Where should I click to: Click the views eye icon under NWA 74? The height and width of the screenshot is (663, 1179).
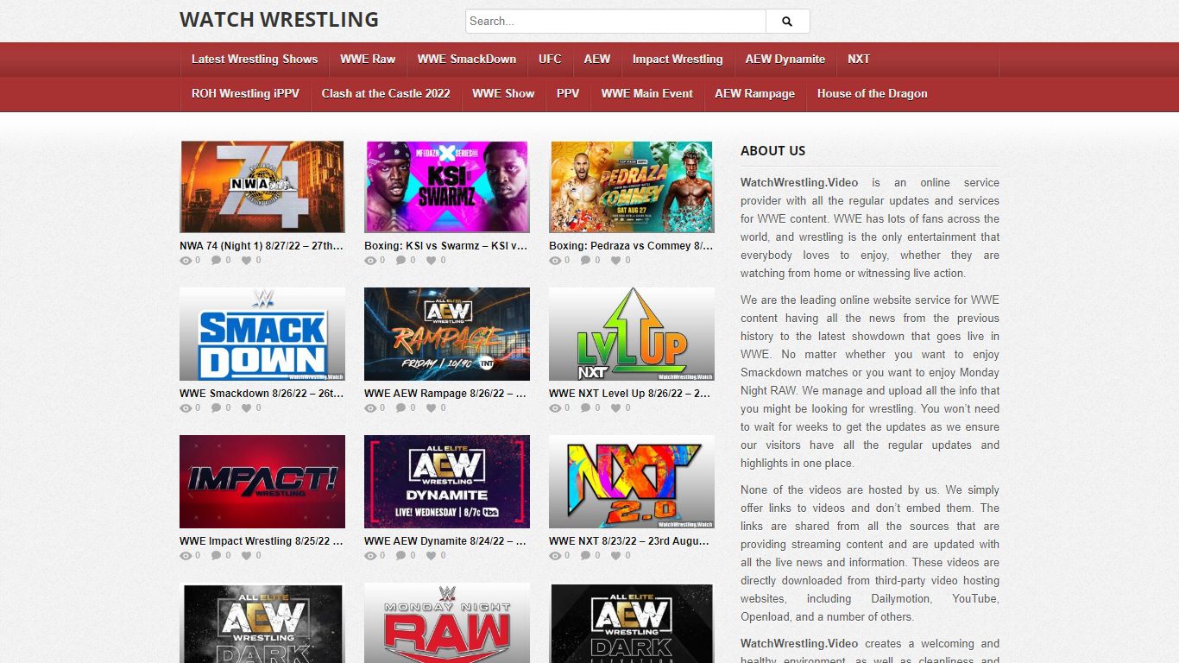[x=186, y=260]
